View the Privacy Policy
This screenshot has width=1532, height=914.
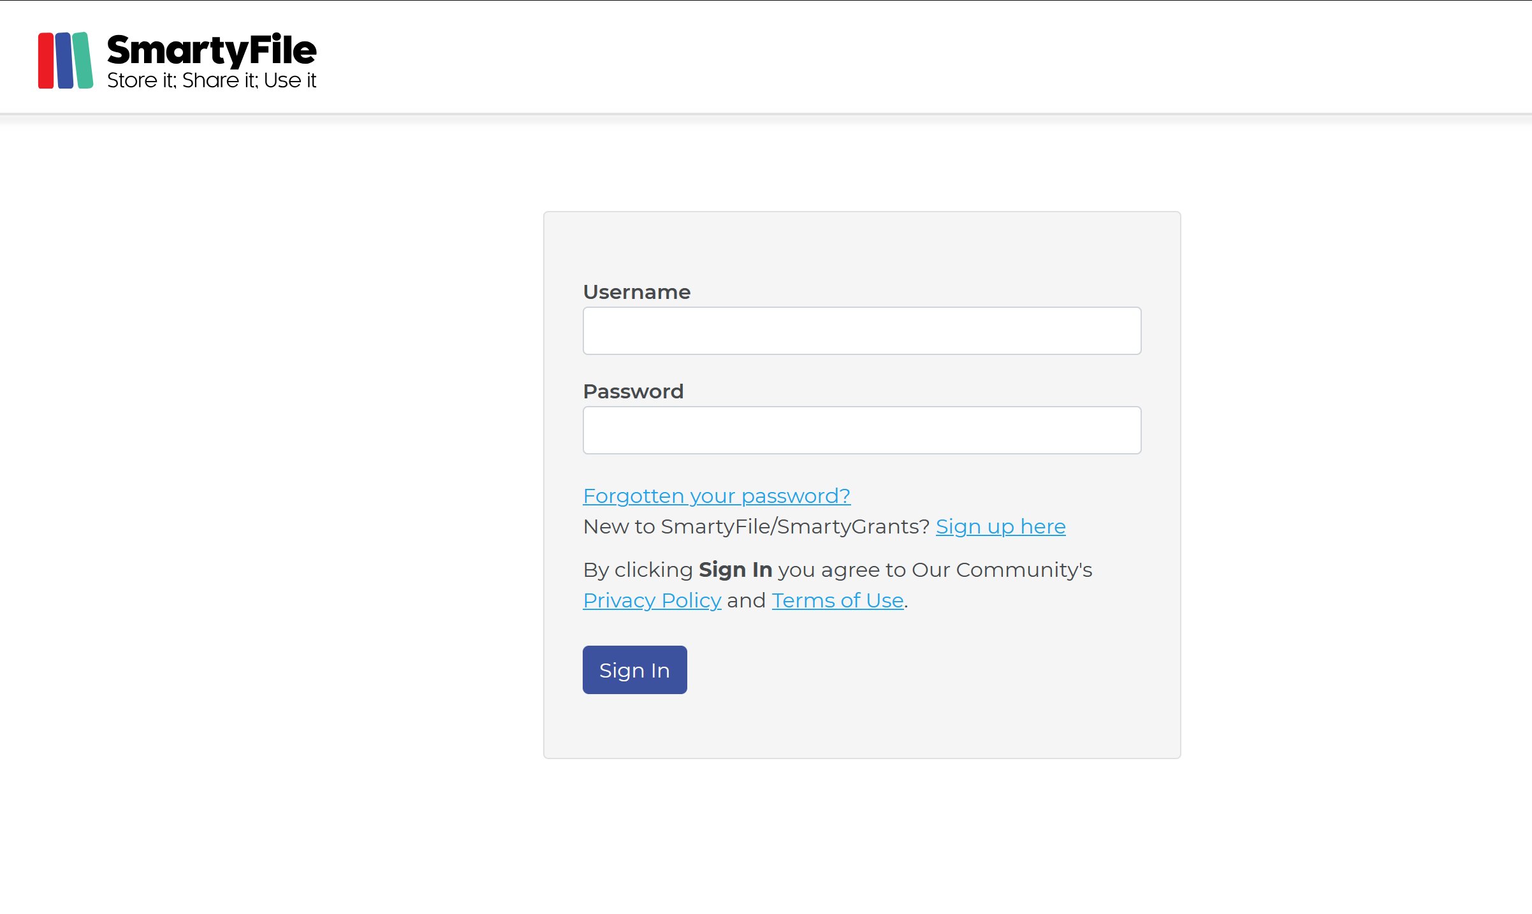click(652, 600)
